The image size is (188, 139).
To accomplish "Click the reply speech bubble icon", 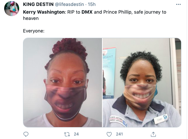I will click(x=26, y=134).
